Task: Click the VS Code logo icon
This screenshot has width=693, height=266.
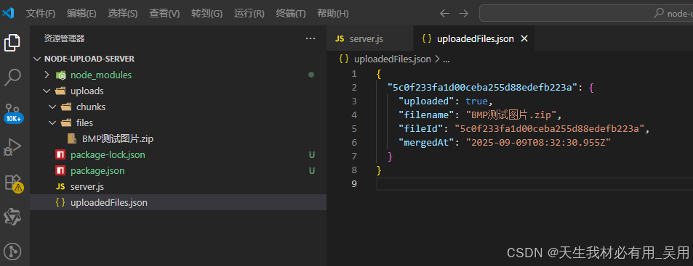Action: (9, 13)
